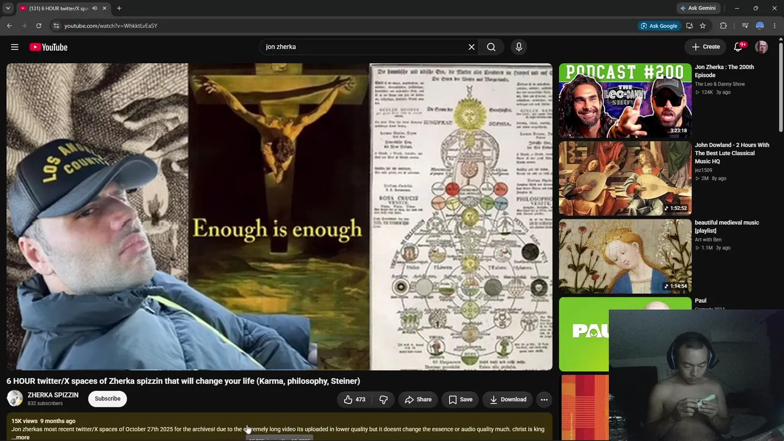Go back in browser history
The width and height of the screenshot is (784, 441).
(9, 26)
